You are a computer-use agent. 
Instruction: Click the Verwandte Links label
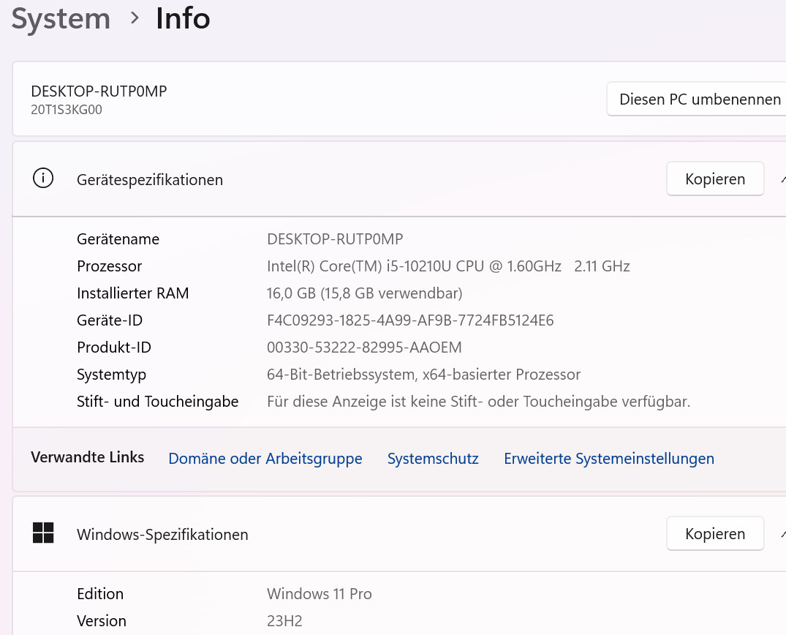(x=87, y=457)
